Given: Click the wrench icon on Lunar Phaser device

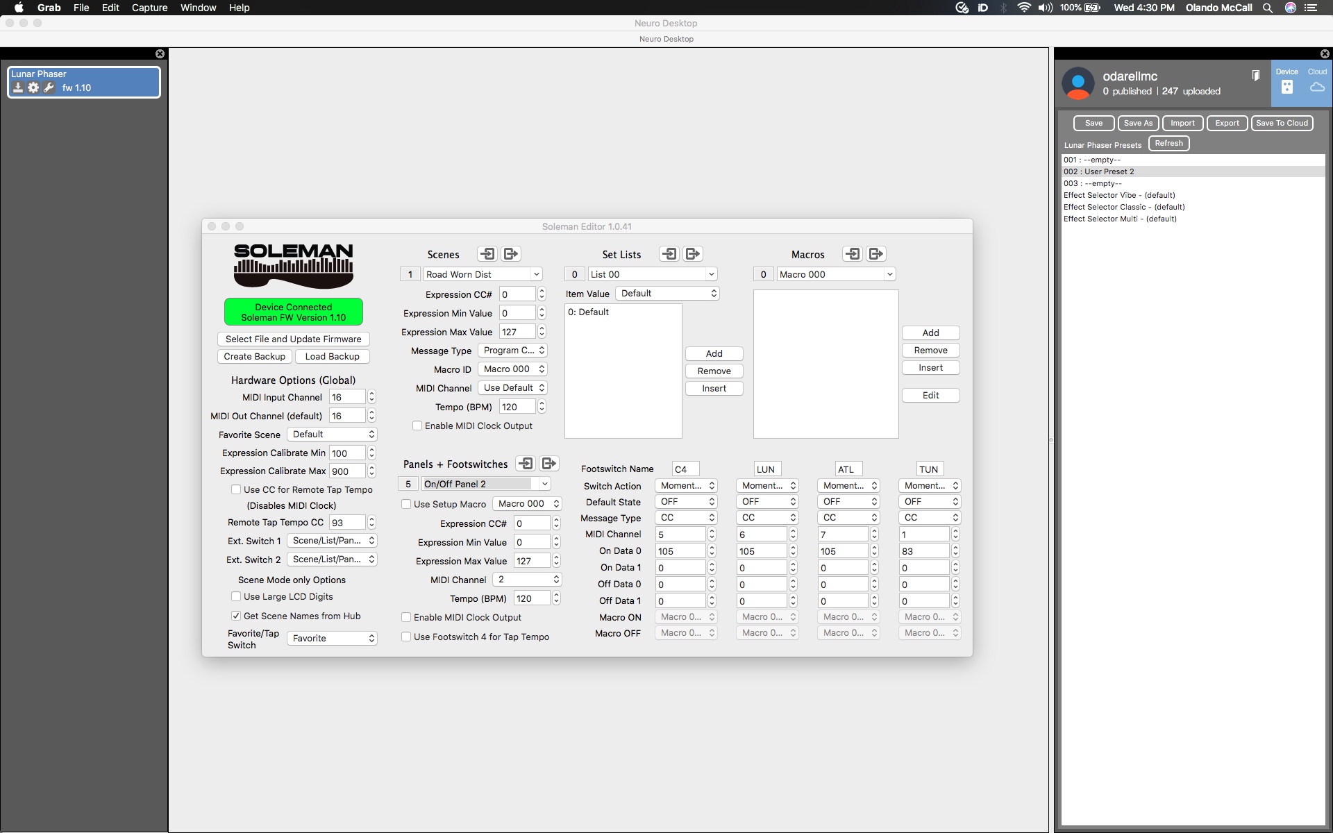Looking at the screenshot, I should 49,87.
